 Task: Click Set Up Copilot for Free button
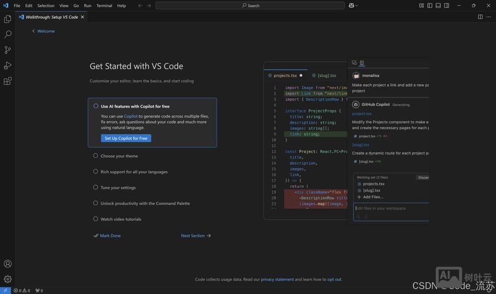click(126, 138)
